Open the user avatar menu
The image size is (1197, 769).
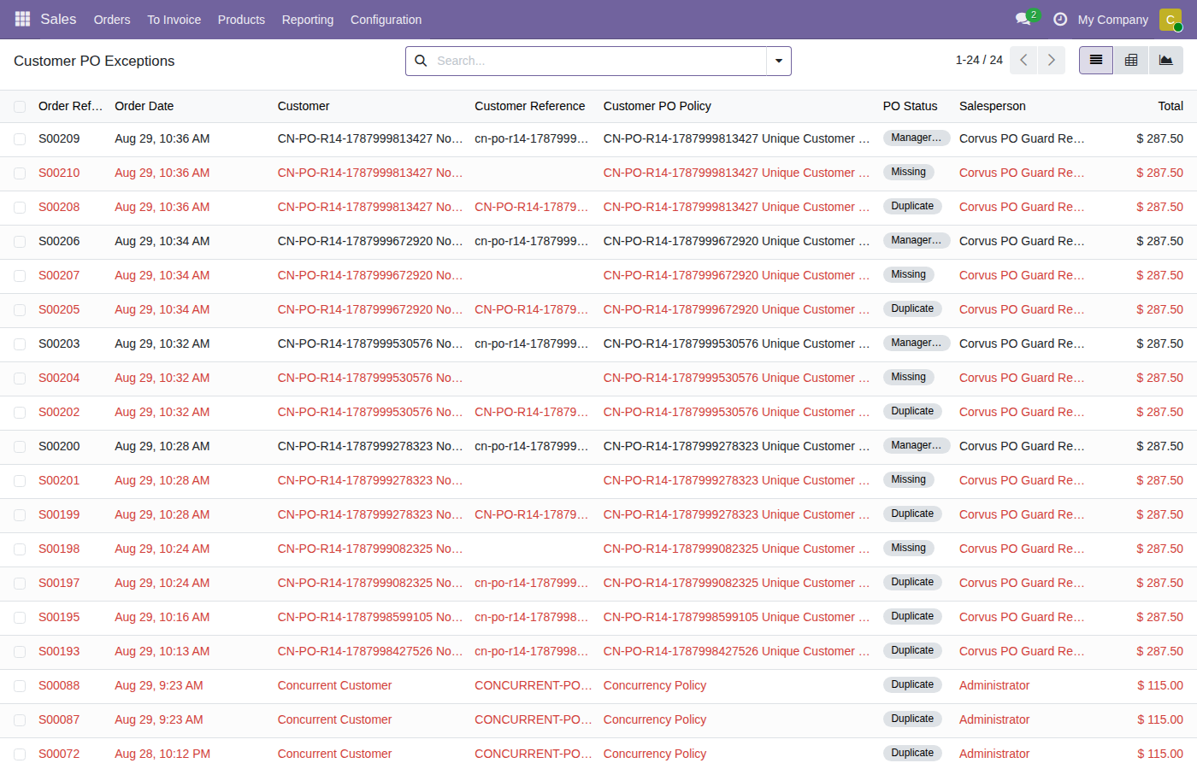tap(1170, 19)
